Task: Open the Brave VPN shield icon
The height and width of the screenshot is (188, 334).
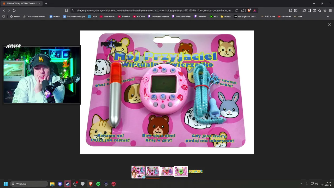Action: click(x=325, y=10)
